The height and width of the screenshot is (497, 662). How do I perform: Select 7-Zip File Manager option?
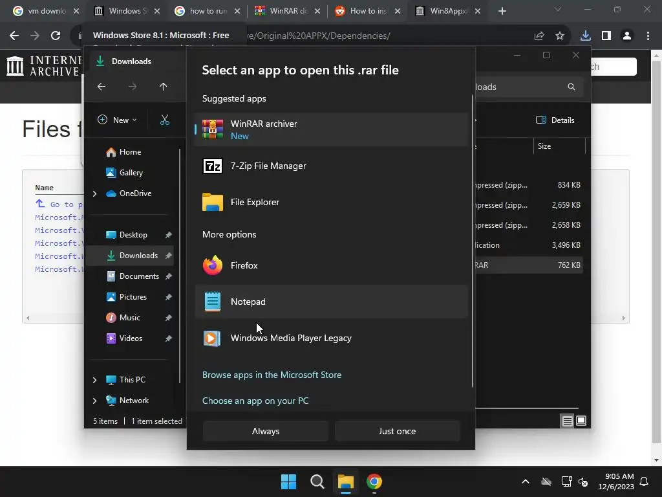[x=332, y=166]
